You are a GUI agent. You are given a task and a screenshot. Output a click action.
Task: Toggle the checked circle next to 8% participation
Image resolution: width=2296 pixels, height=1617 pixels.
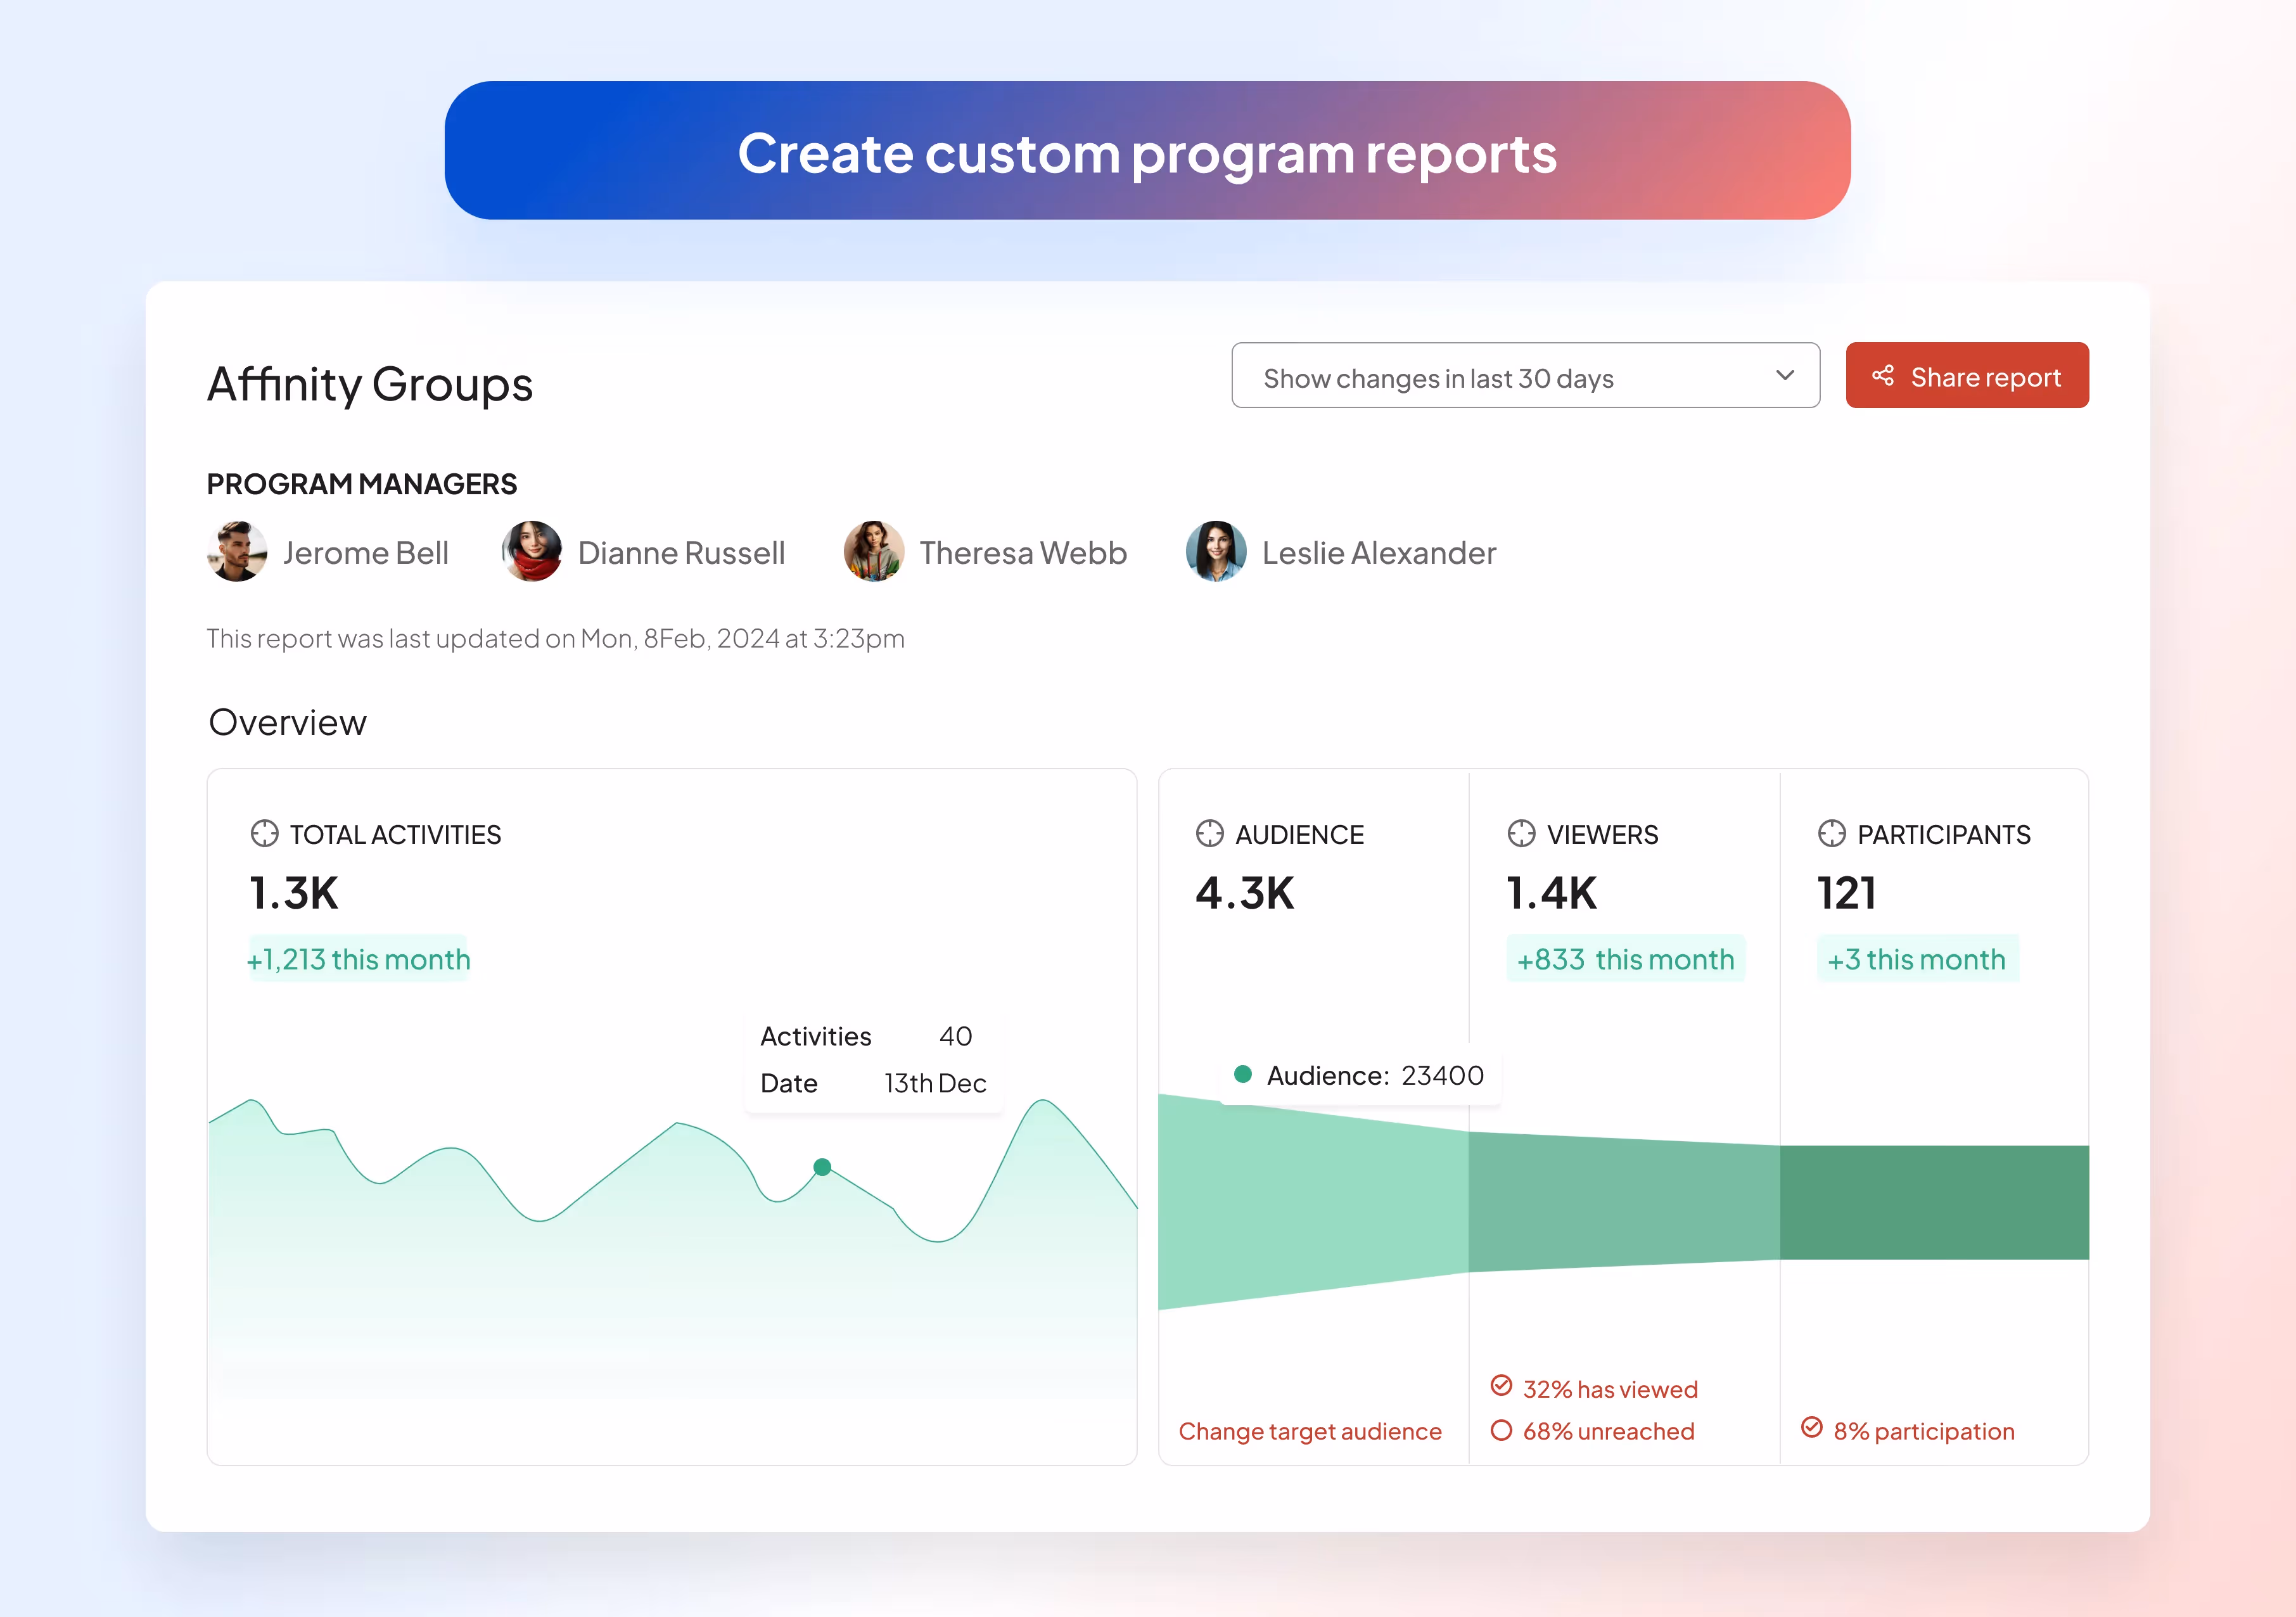coord(1811,1427)
